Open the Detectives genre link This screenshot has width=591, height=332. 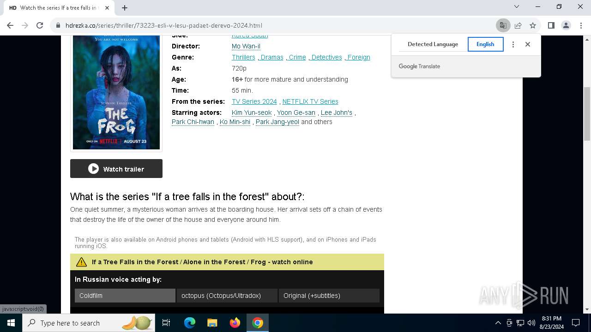[x=326, y=57]
